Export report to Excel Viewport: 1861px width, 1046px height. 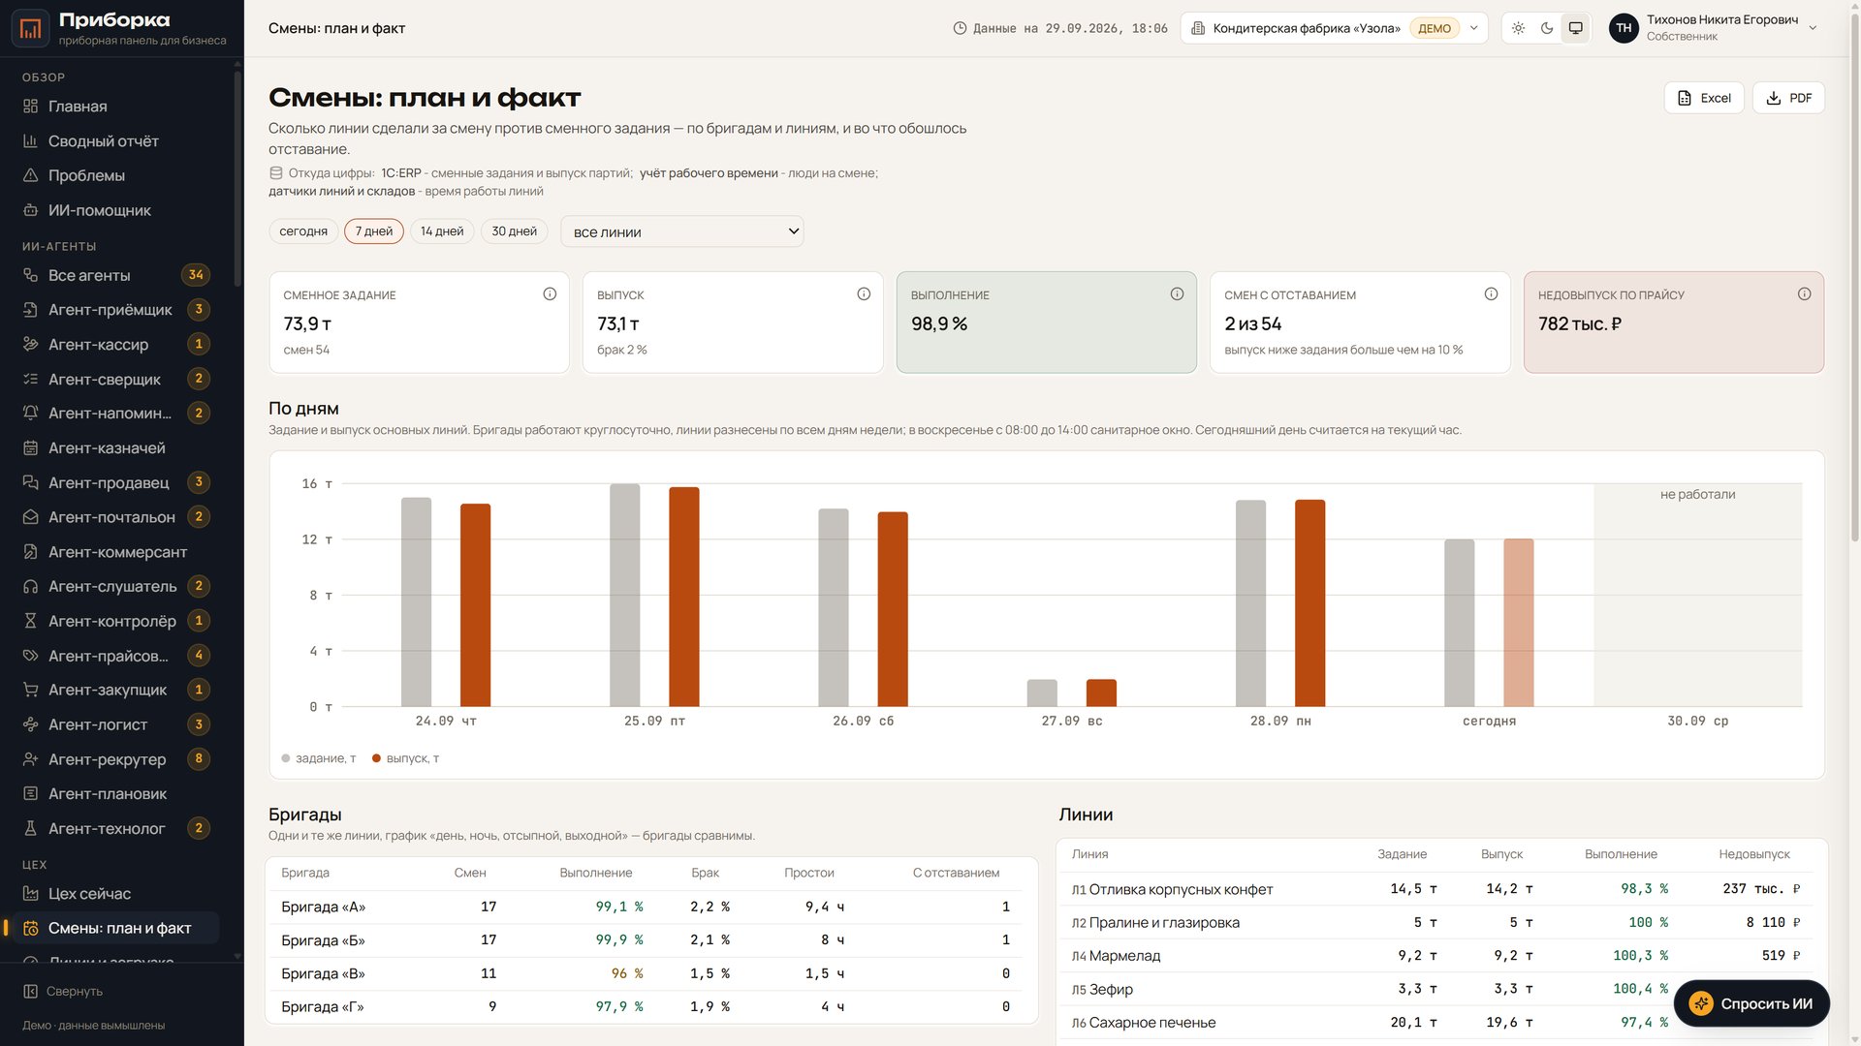(1704, 98)
